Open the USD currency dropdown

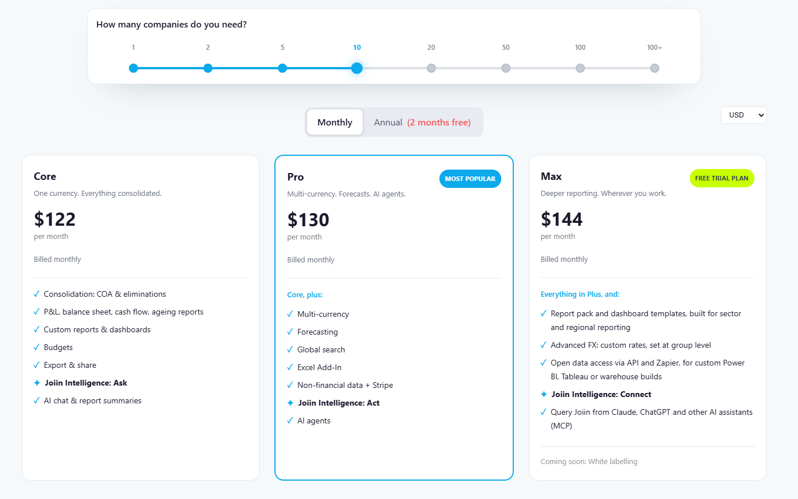pyautogui.click(x=744, y=115)
